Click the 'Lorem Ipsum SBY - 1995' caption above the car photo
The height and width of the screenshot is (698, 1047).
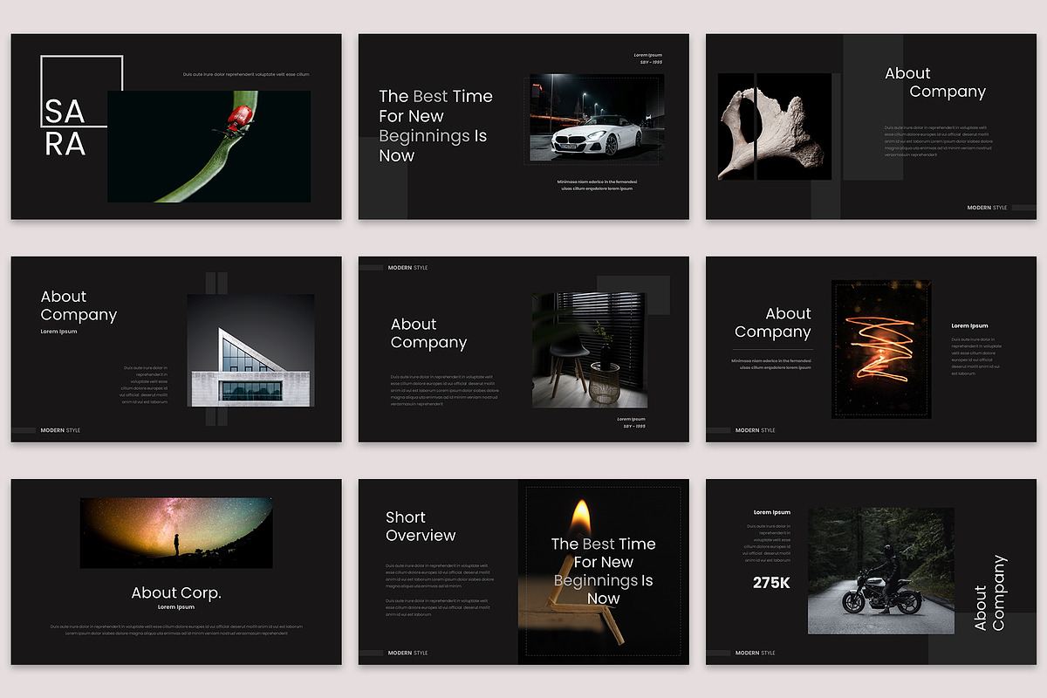click(647, 58)
